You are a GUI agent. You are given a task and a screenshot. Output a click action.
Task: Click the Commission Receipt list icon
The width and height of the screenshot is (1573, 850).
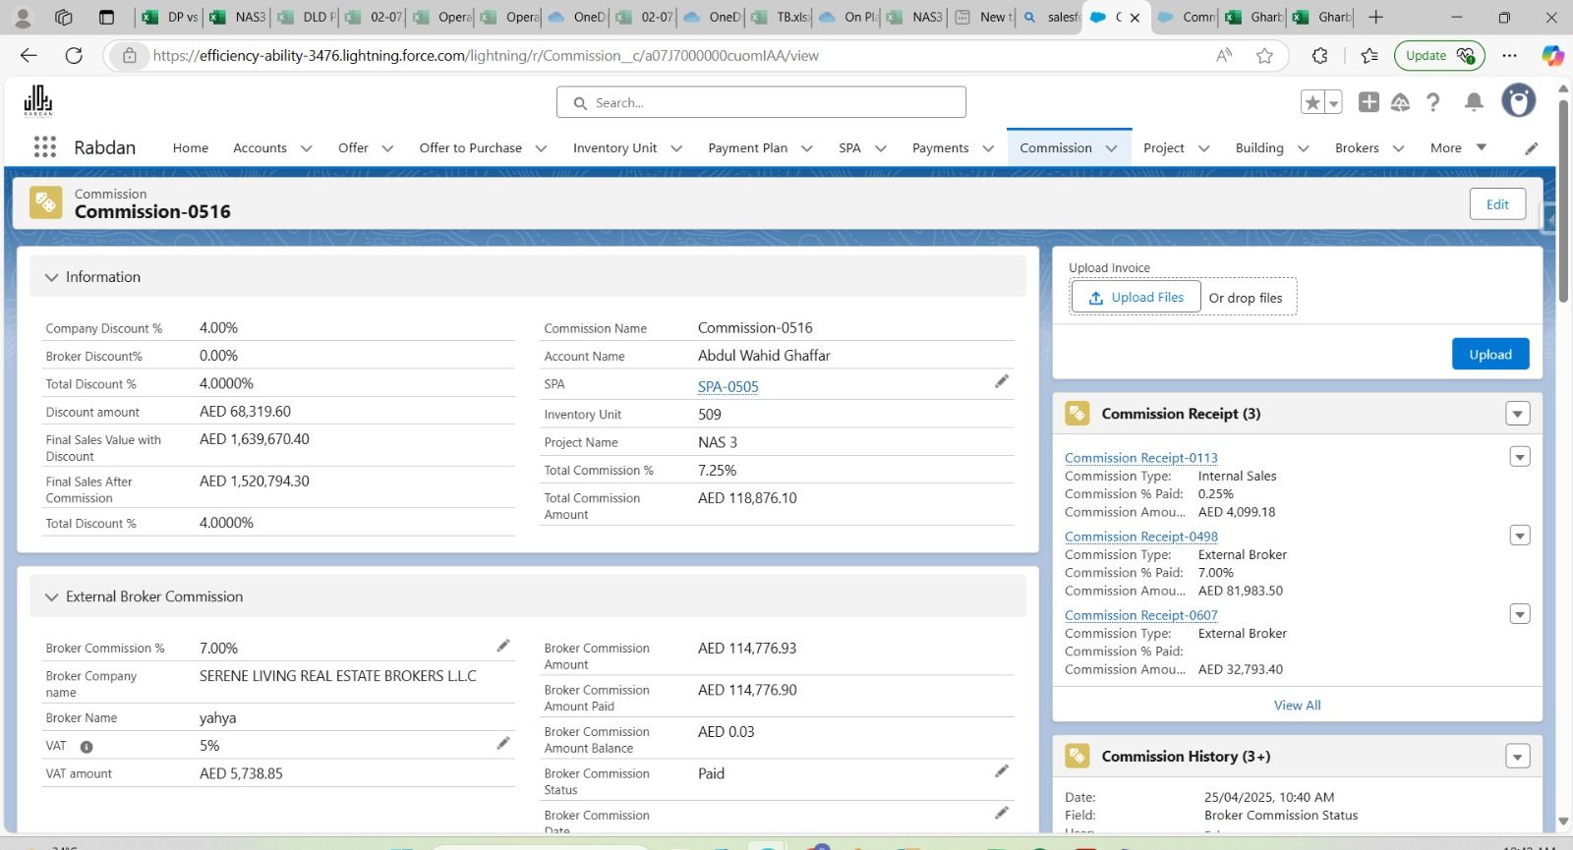(x=1078, y=414)
